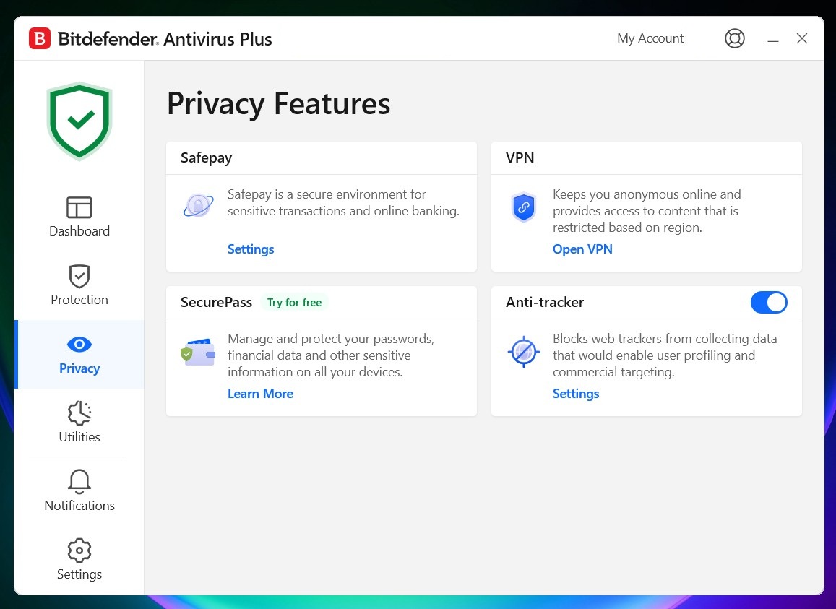Click the 'Keeps you anonymous online' description
Image resolution: width=836 pixels, height=609 pixels.
click(x=647, y=211)
